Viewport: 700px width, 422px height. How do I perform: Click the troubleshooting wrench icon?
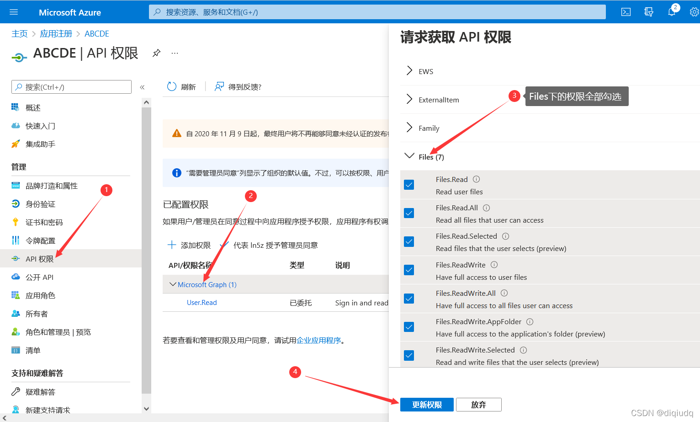16,391
